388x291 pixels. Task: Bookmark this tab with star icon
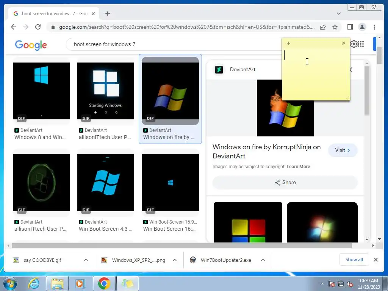coord(335,27)
